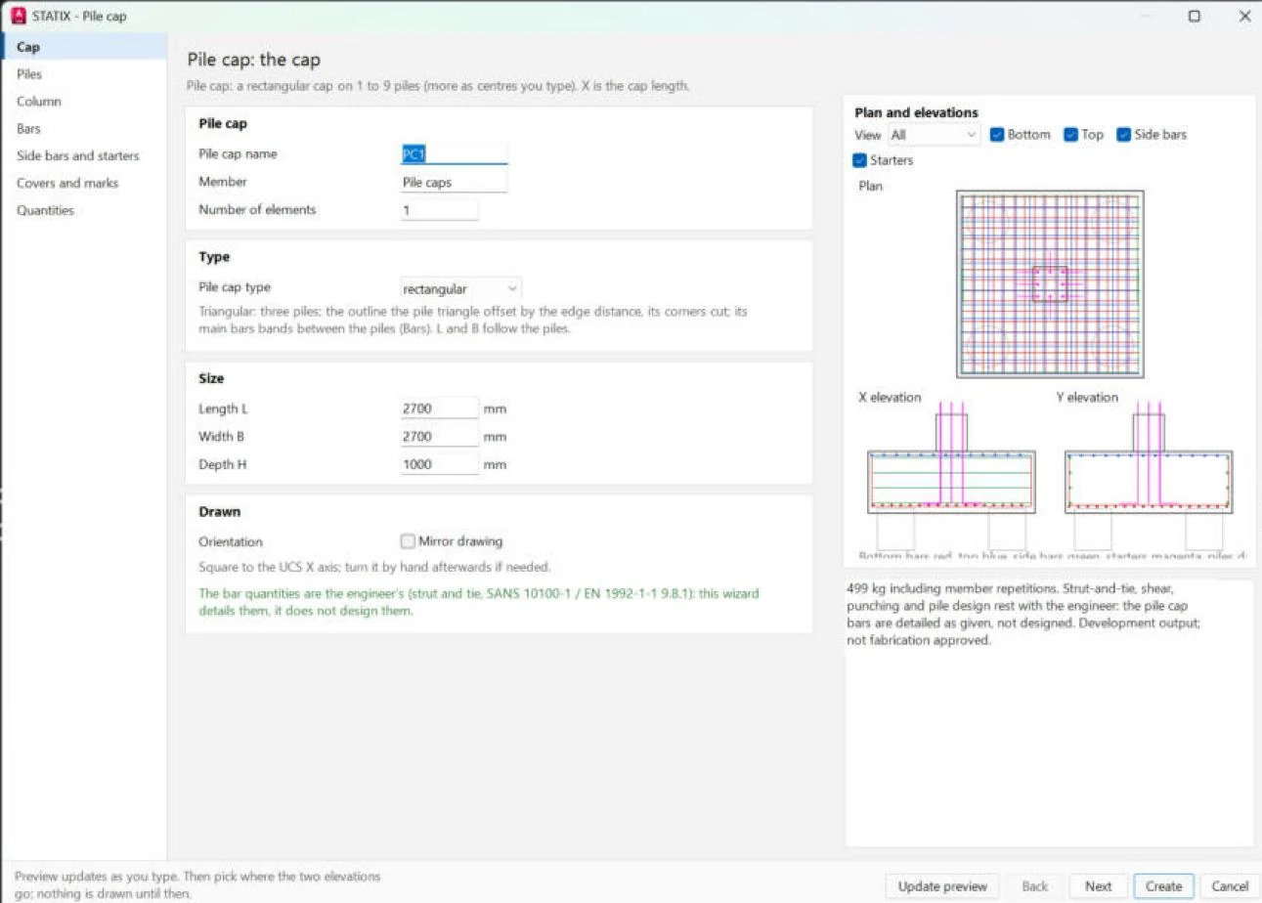
Task: Uncheck the Top bars checkbox
Action: [1070, 135]
